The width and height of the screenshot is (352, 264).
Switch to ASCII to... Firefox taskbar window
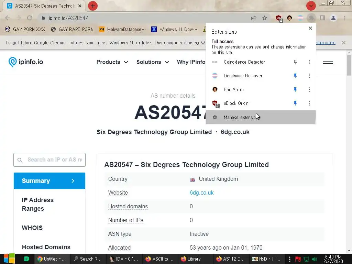pos(160,259)
